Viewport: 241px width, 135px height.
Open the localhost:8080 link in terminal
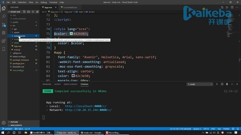(x=85, y=106)
